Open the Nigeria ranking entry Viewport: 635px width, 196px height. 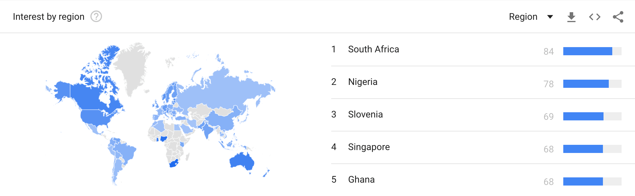pyautogui.click(x=362, y=82)
